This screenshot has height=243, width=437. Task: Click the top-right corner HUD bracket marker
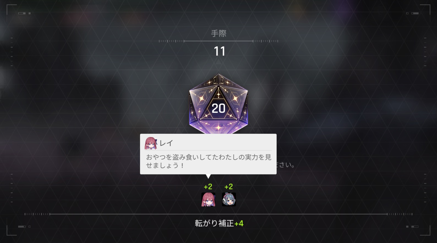425,9
